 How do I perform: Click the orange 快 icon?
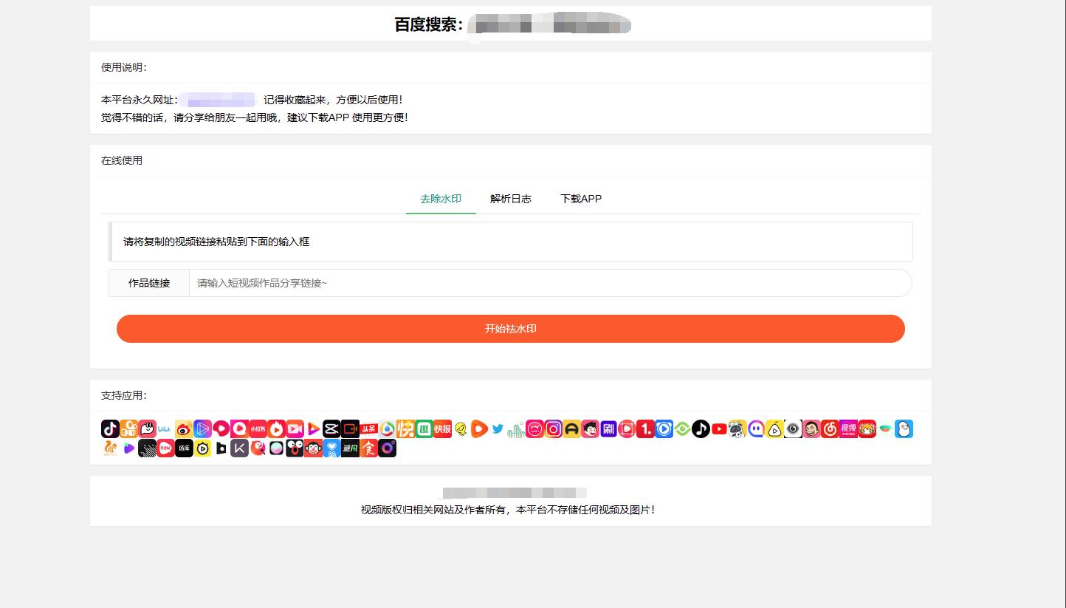click(405, 428)
